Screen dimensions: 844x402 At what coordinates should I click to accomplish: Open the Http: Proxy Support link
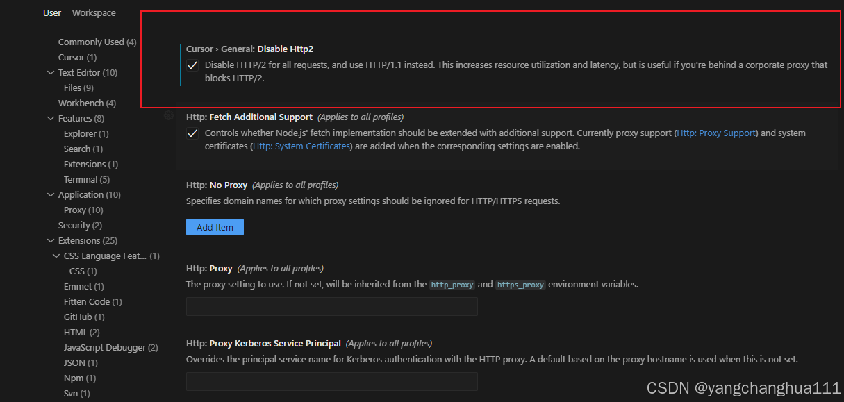[716, 133]
